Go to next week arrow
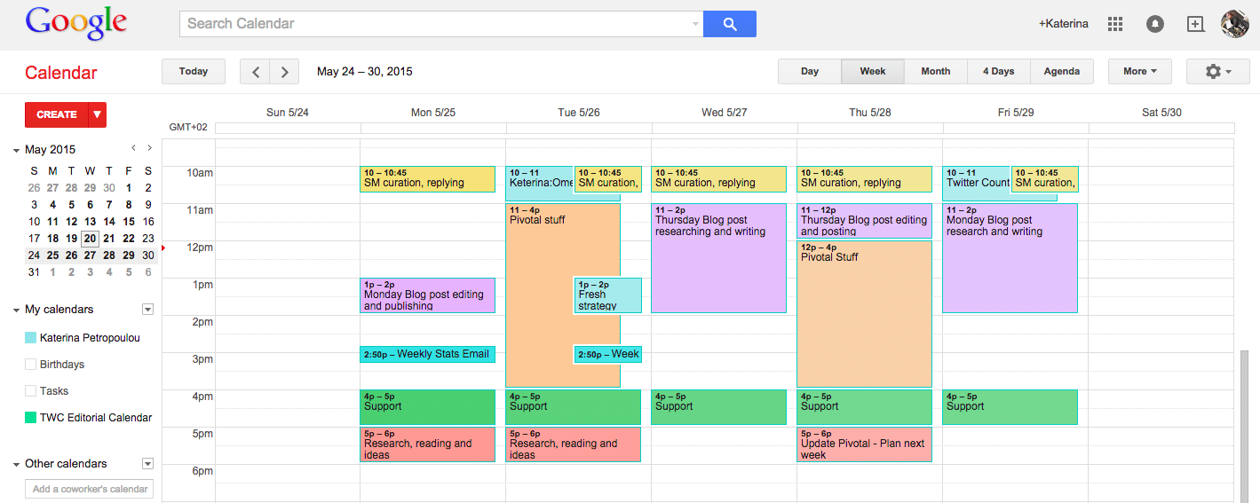This screenshot has height=503, width=1260. point(284,72)
